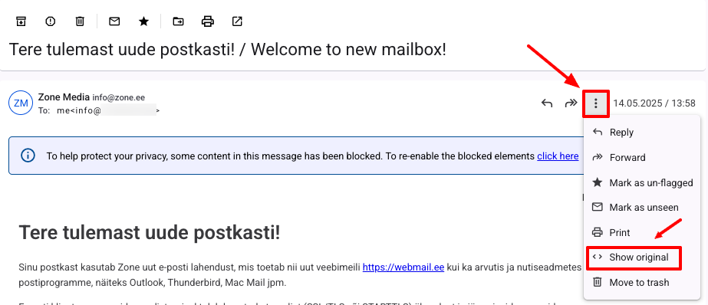Image resolution: width=708 pixels, height=305 pixels.
Task: Toggle the star flag icon in toolbar
Action: [143, 21]
